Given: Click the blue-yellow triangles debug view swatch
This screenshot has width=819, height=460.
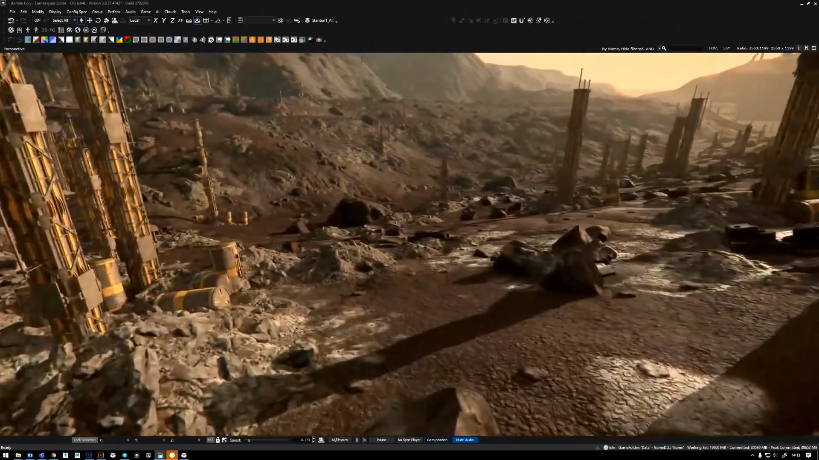Looking at the screenshot, I should tap(119, 40).
